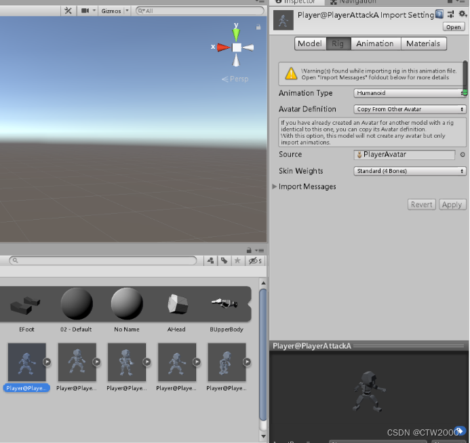Switch to the Inspector tab

pyautogui.click(x=296, y=1)
